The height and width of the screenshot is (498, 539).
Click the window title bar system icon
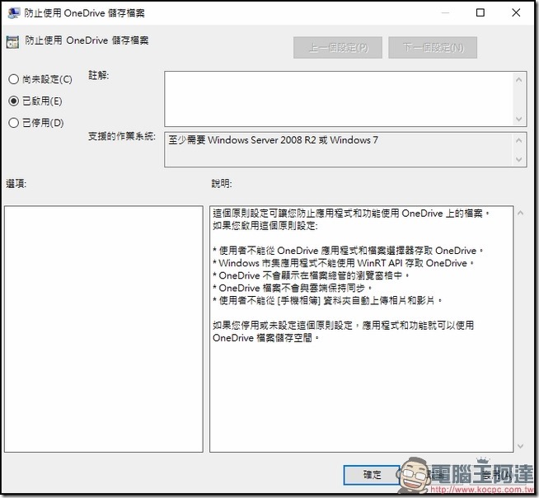pos(14,13)
